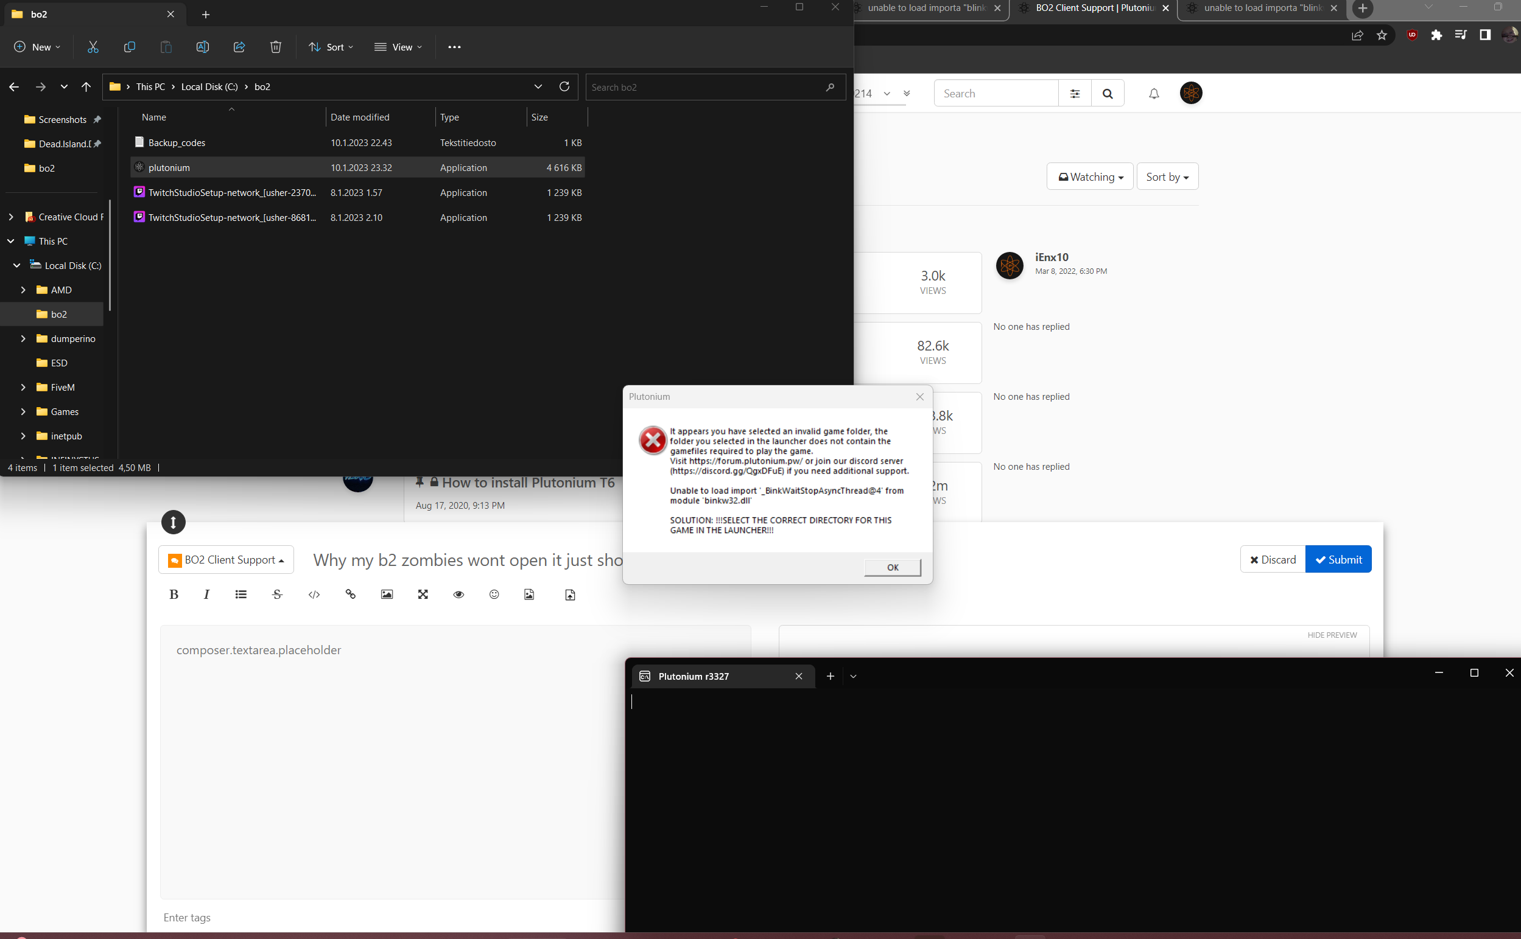The height and width of the screenshot is (939, 1521).
Task: Select the bo2 File Explorer tab
Action: pyautogui.click(x=93, y=13)
